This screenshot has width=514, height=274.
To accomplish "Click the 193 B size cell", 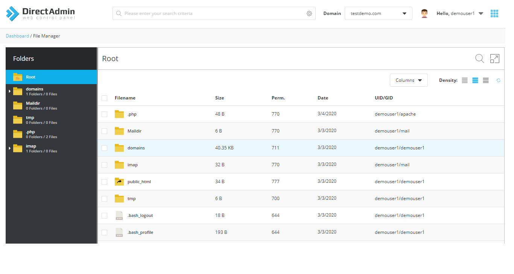I will pos(221,232).
